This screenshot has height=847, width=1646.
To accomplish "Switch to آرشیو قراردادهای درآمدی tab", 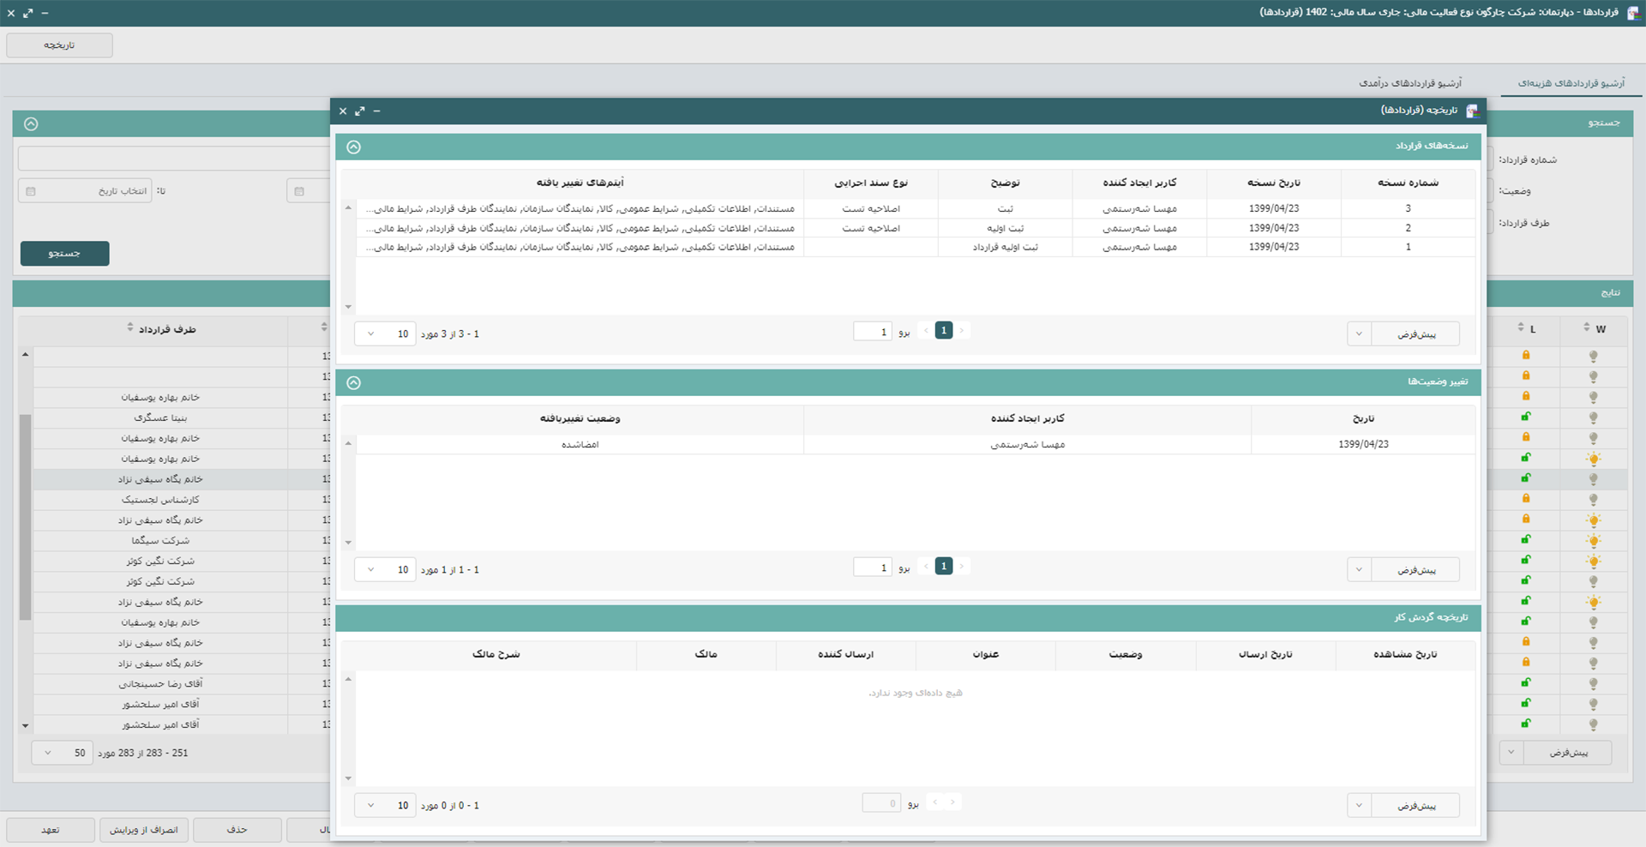I will [1409, 83].
